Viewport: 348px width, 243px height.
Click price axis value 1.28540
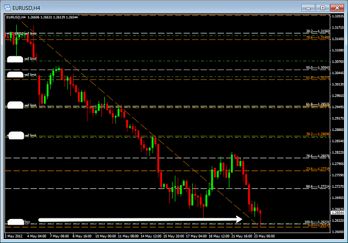click(338, 141)
